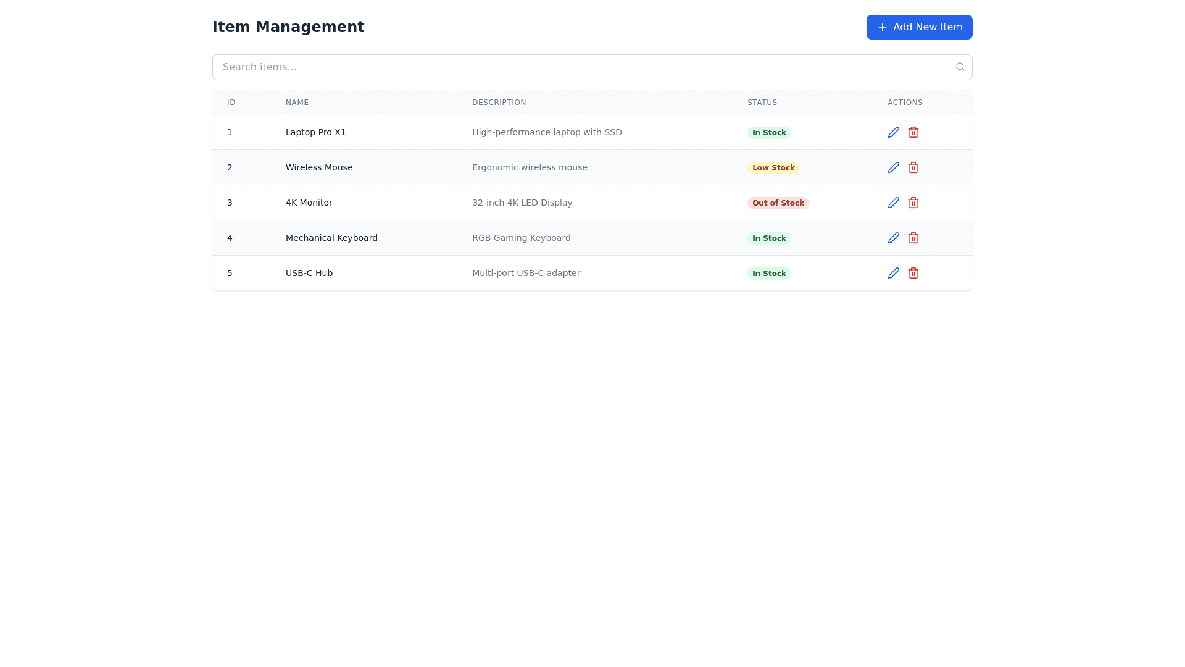Click the Status column header
The height and width of the screenshot is (667, 1185).
[762, 103]
